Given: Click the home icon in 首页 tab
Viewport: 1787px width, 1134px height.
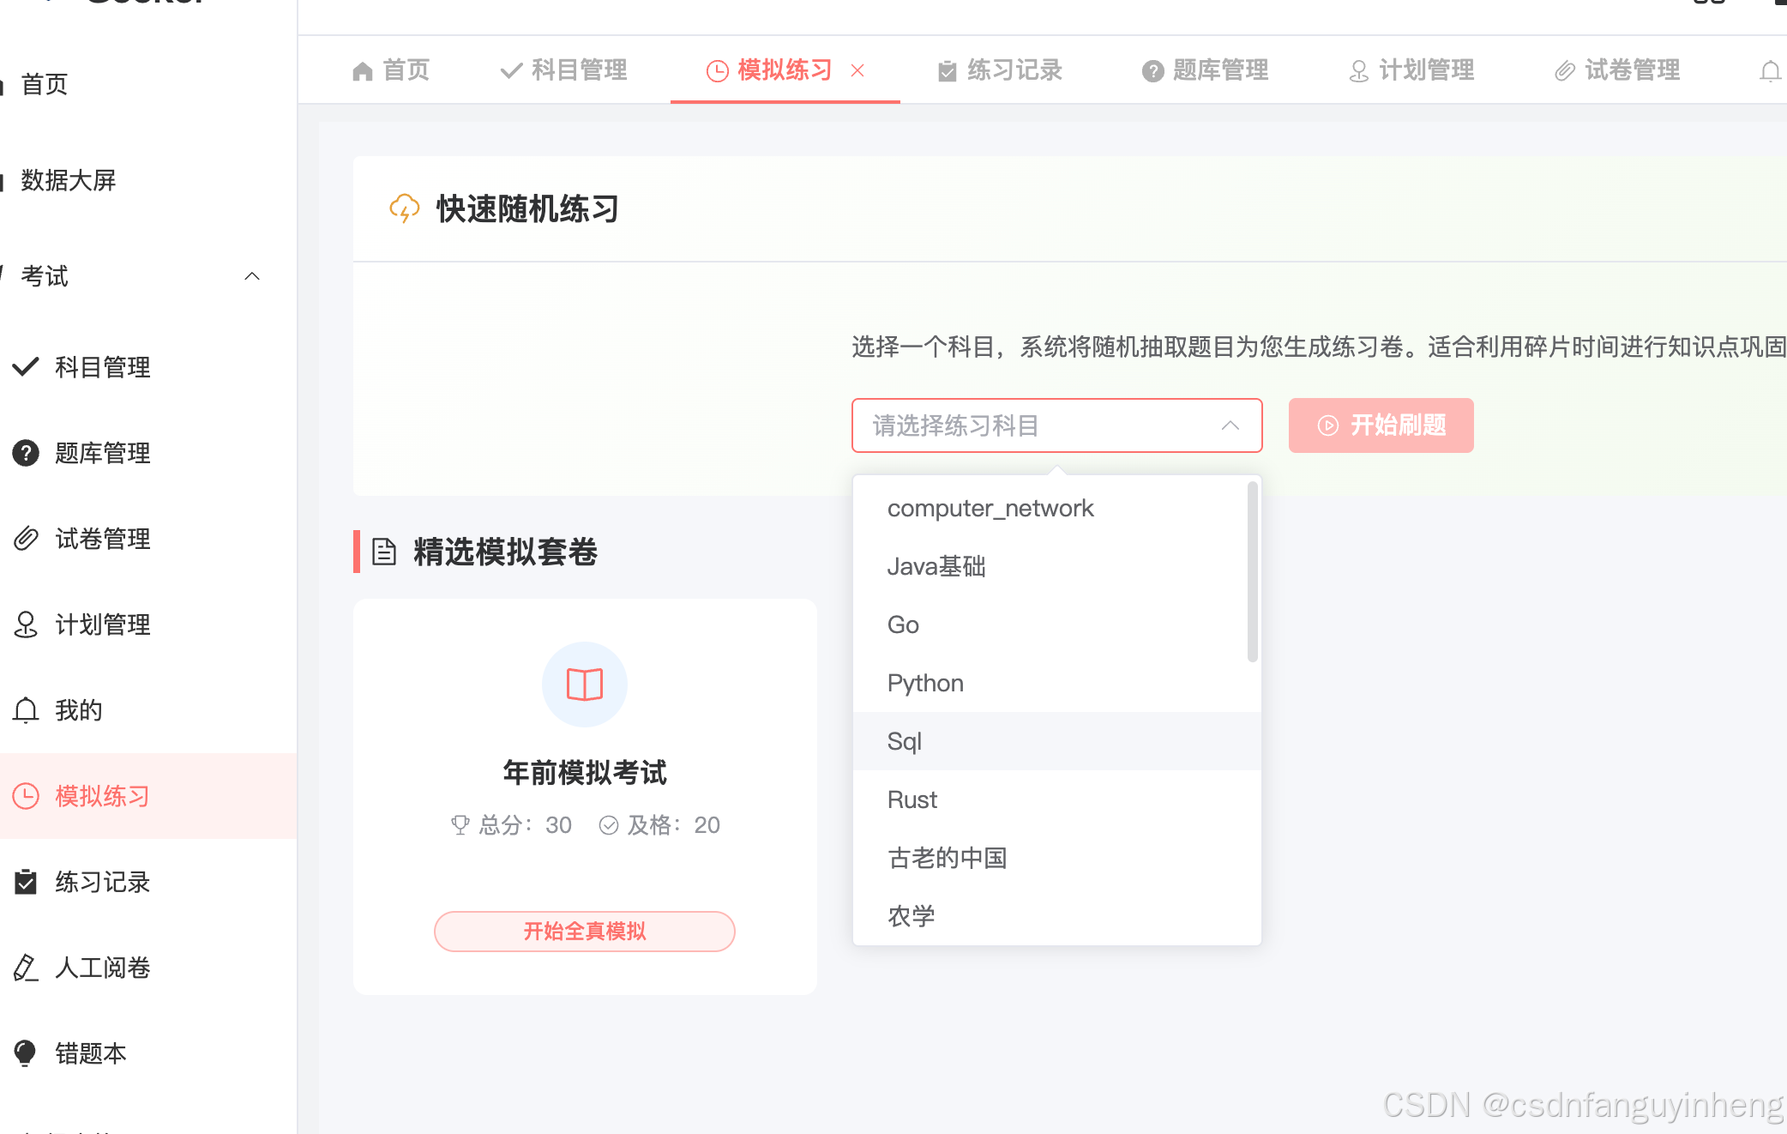Looking at the screenshot, I should 363,70.
